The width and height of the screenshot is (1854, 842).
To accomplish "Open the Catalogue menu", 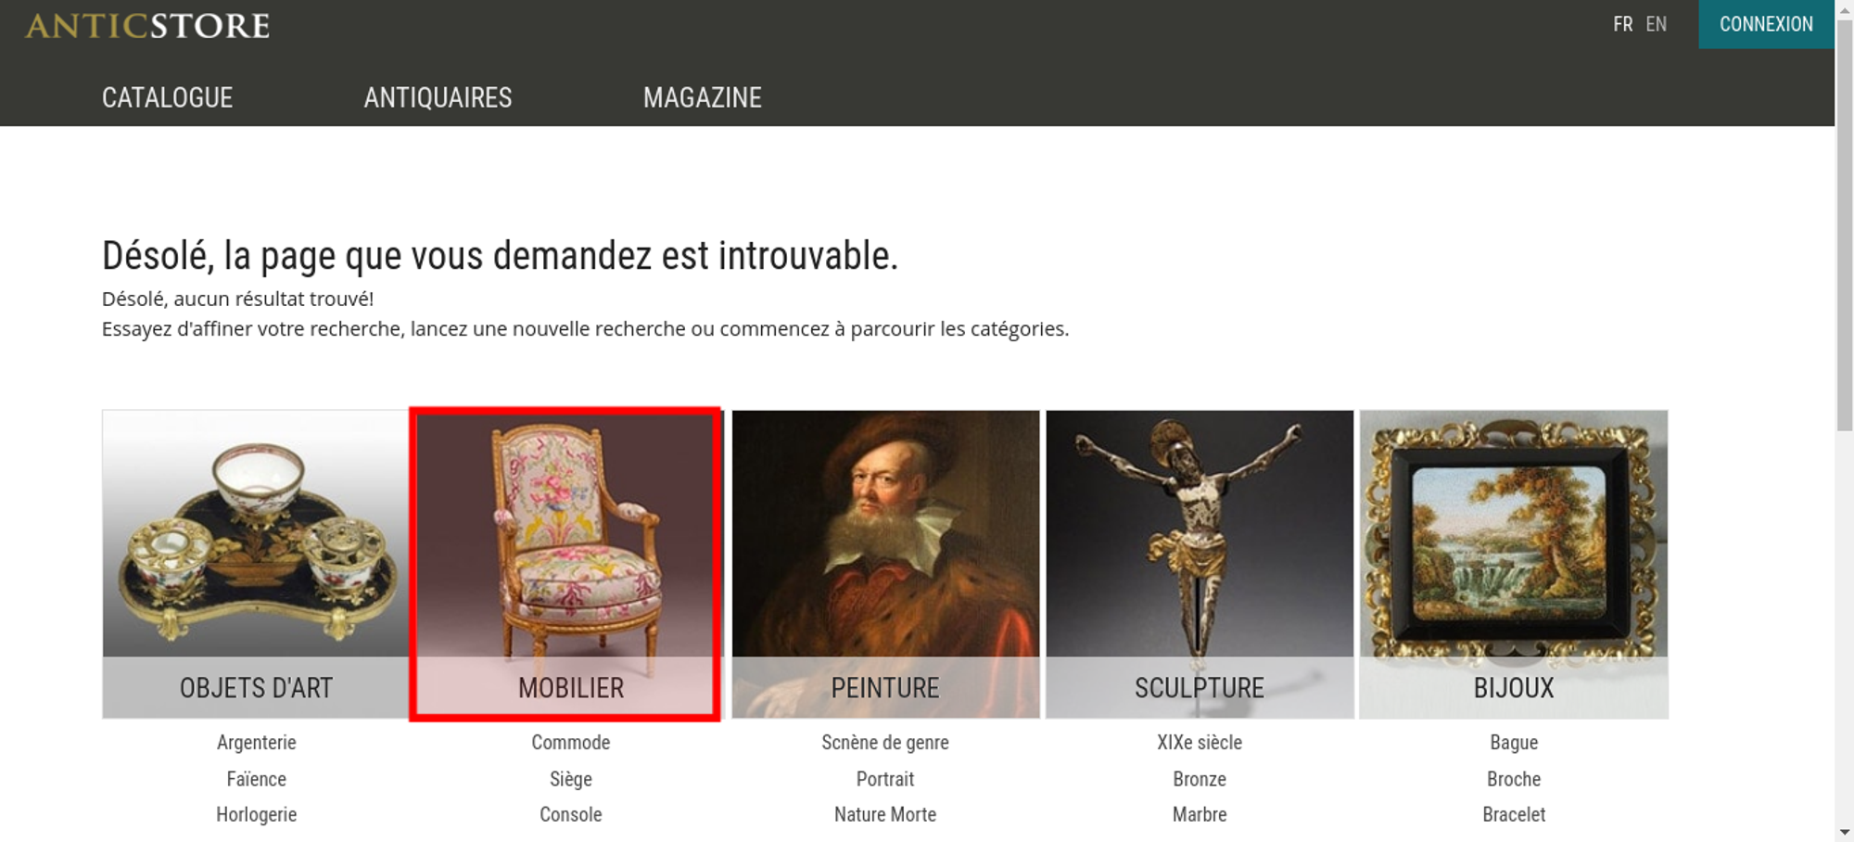I will click(x=167, y=97).
